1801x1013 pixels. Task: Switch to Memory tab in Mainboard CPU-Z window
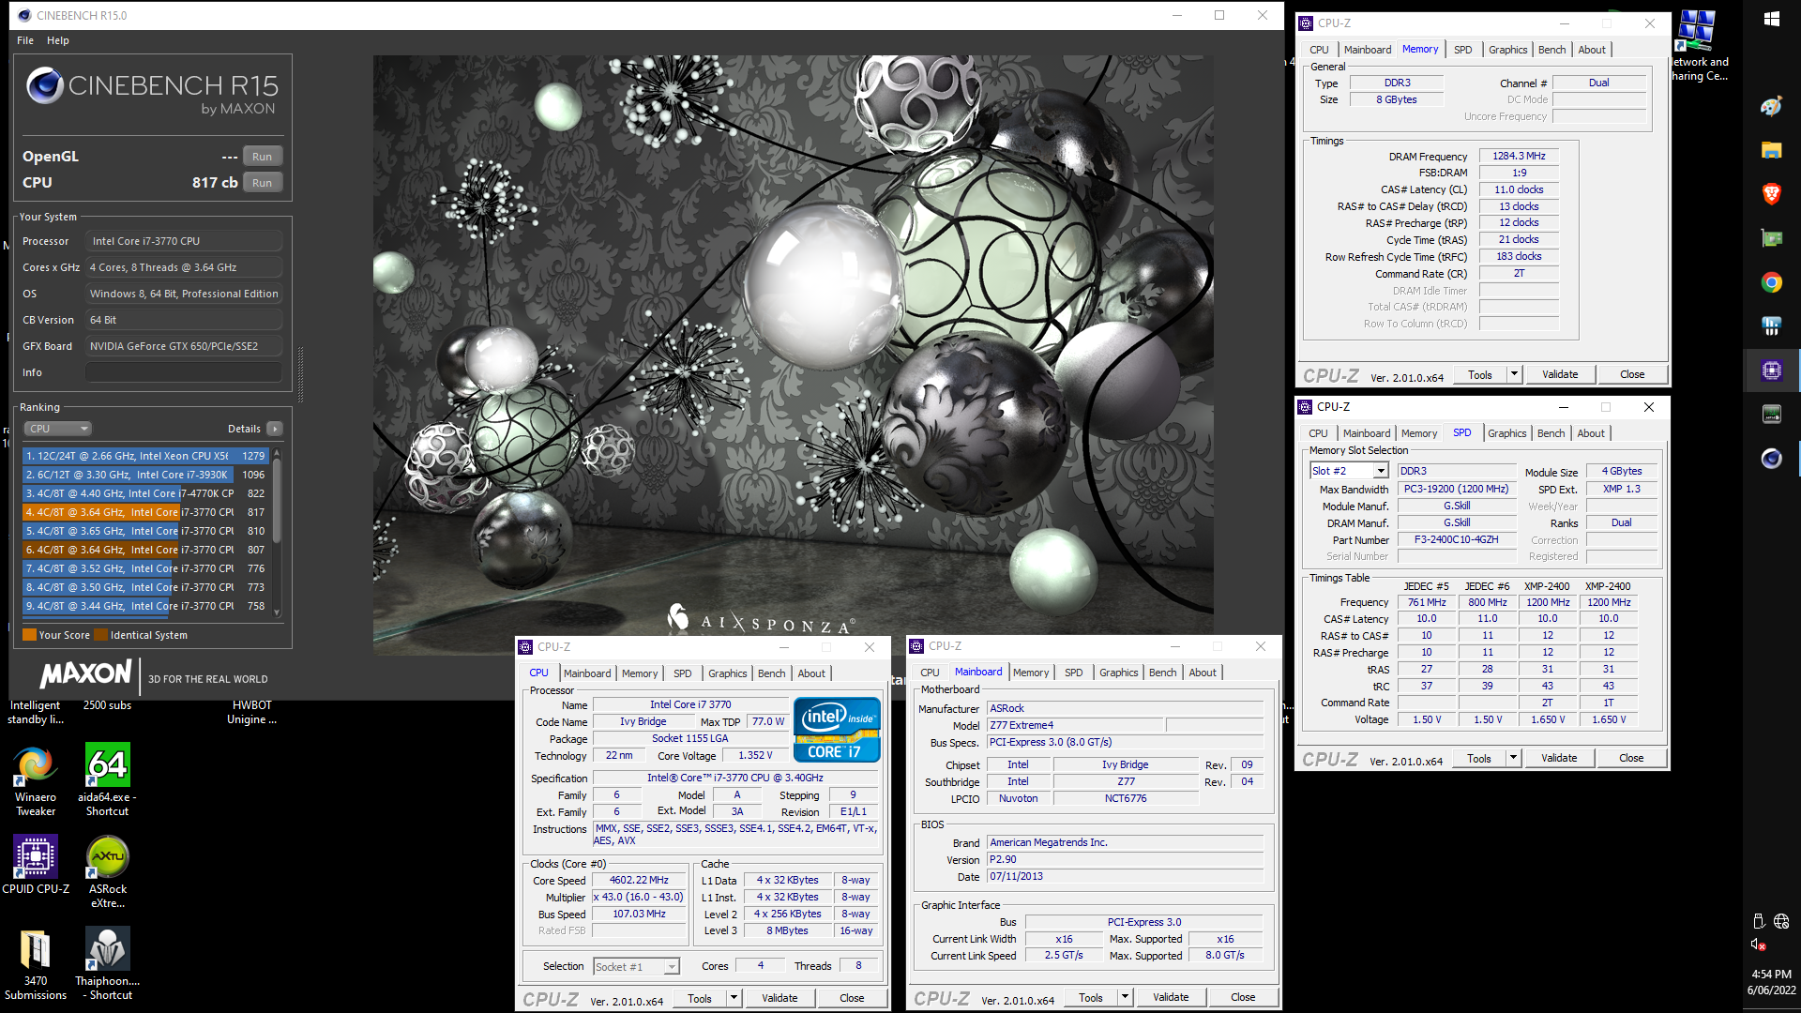coord(1030,673)
